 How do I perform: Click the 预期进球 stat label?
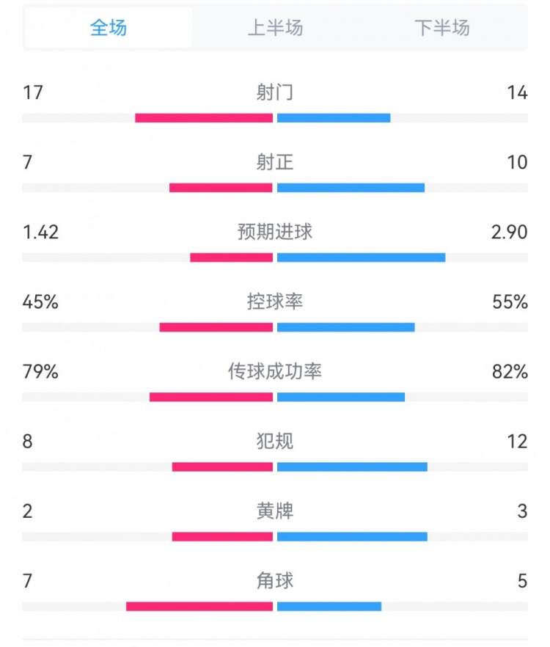[x=275, y=232]
